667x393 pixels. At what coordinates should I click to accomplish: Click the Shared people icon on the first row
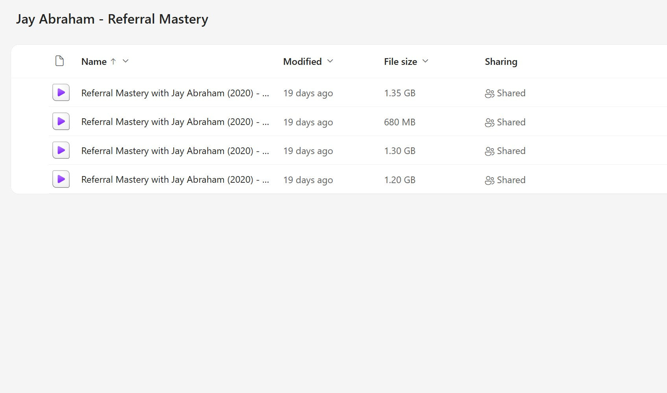pos(489,93)
